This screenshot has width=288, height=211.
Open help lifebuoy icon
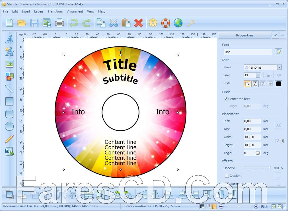click(x=166, y=23)
